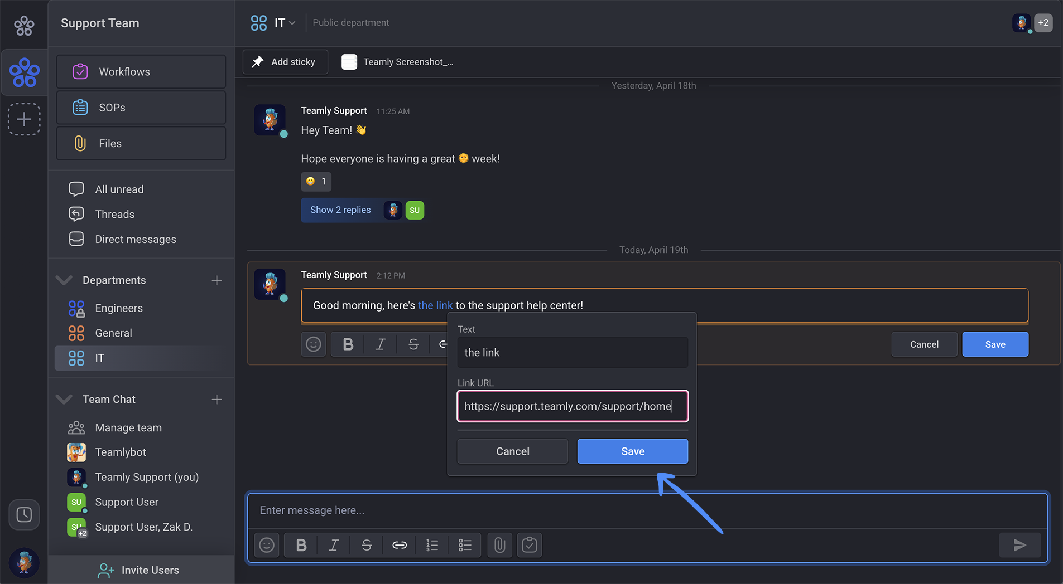Cancel the link dialog

pos(513,451)
